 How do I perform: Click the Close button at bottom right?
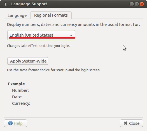[x=131, y=123]
